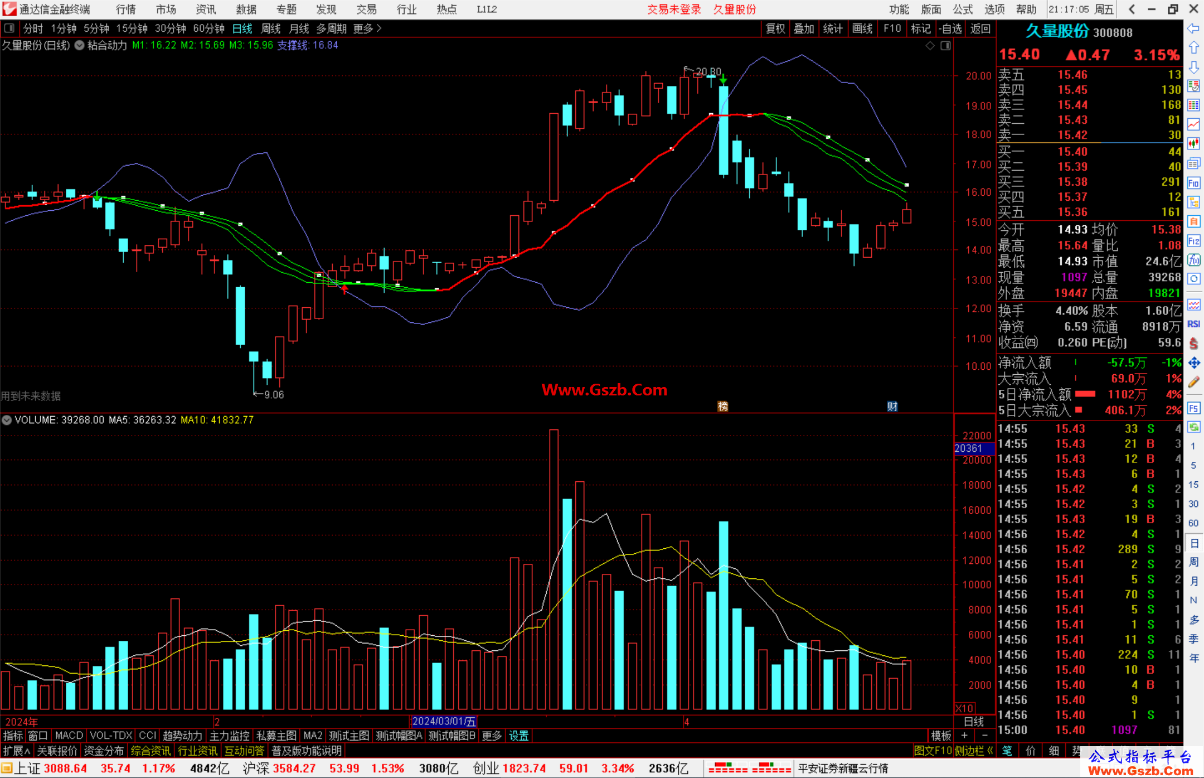This screenshot has height=778, width=1204.
Task: Select the CCI indicator tab
Action: coord(148,736)
